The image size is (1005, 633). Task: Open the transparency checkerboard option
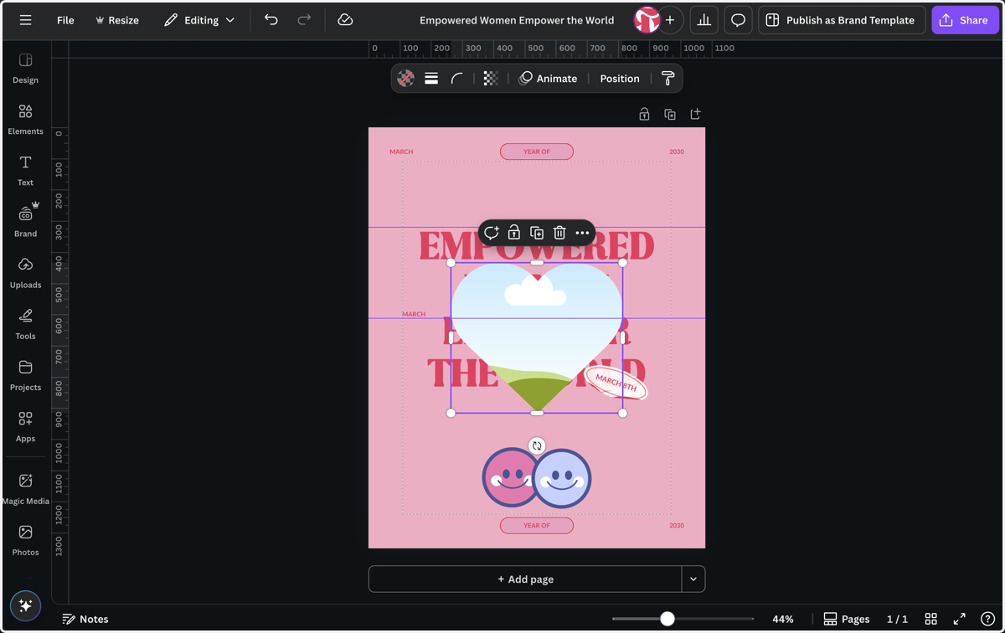click(x=491, y=79)
